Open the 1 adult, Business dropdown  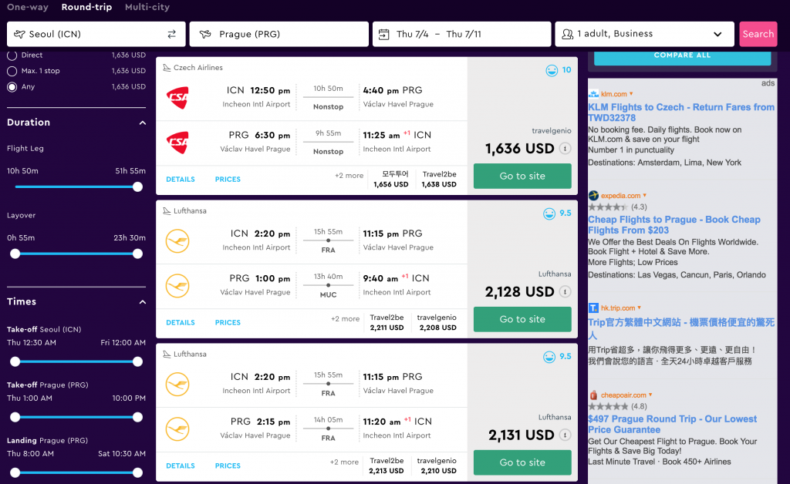644,34
